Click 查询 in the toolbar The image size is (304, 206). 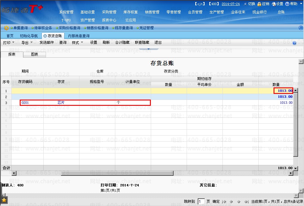63,43
